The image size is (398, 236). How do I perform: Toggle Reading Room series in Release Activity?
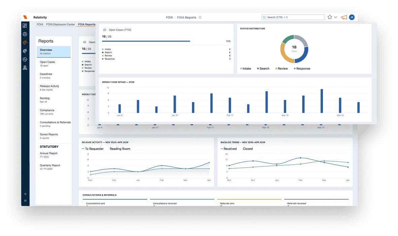click(x=120, y=149)
